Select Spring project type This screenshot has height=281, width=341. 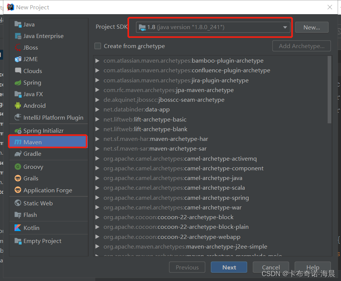tap(48, 82)
